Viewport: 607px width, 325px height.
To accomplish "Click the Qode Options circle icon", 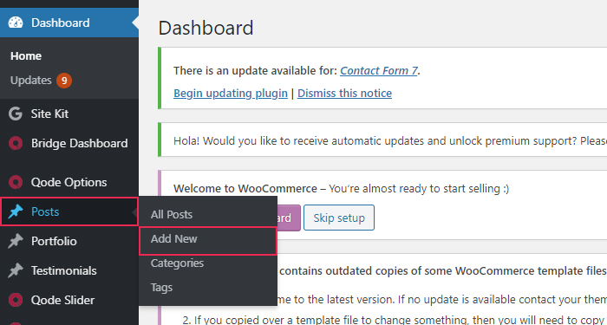I will (x=16, y=182).
